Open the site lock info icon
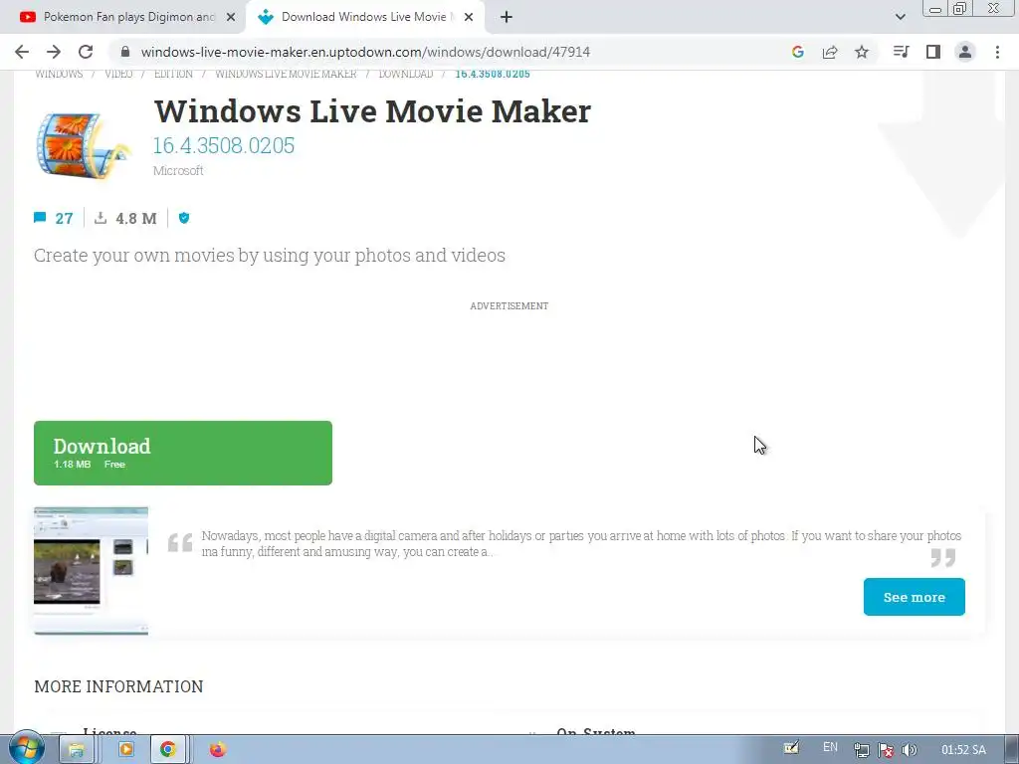 pos(125,52)
